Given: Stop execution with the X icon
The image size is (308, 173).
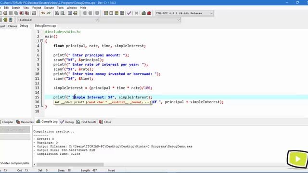Looking at the screenshot, I should click(136, 13).
